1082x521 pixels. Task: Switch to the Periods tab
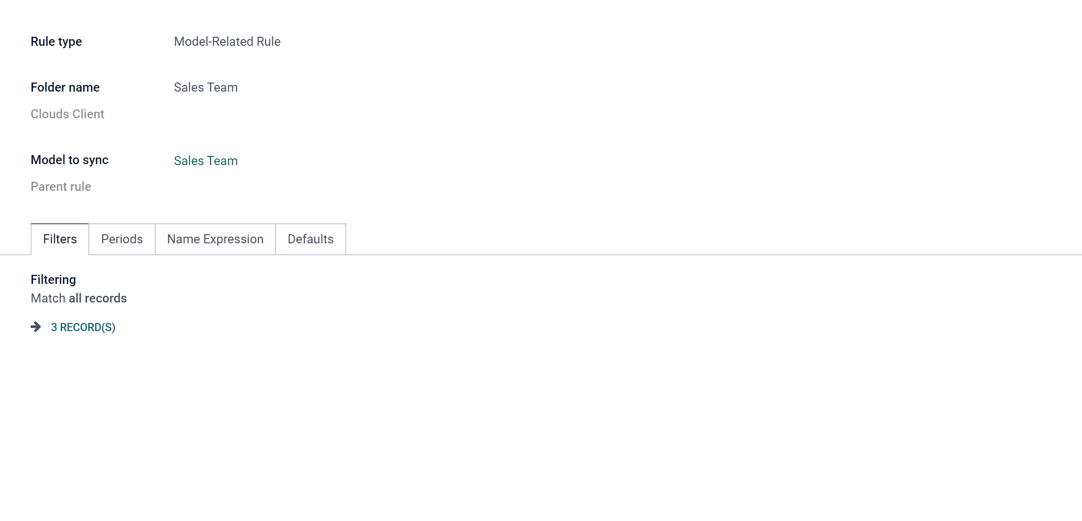[x=122, y=239]
